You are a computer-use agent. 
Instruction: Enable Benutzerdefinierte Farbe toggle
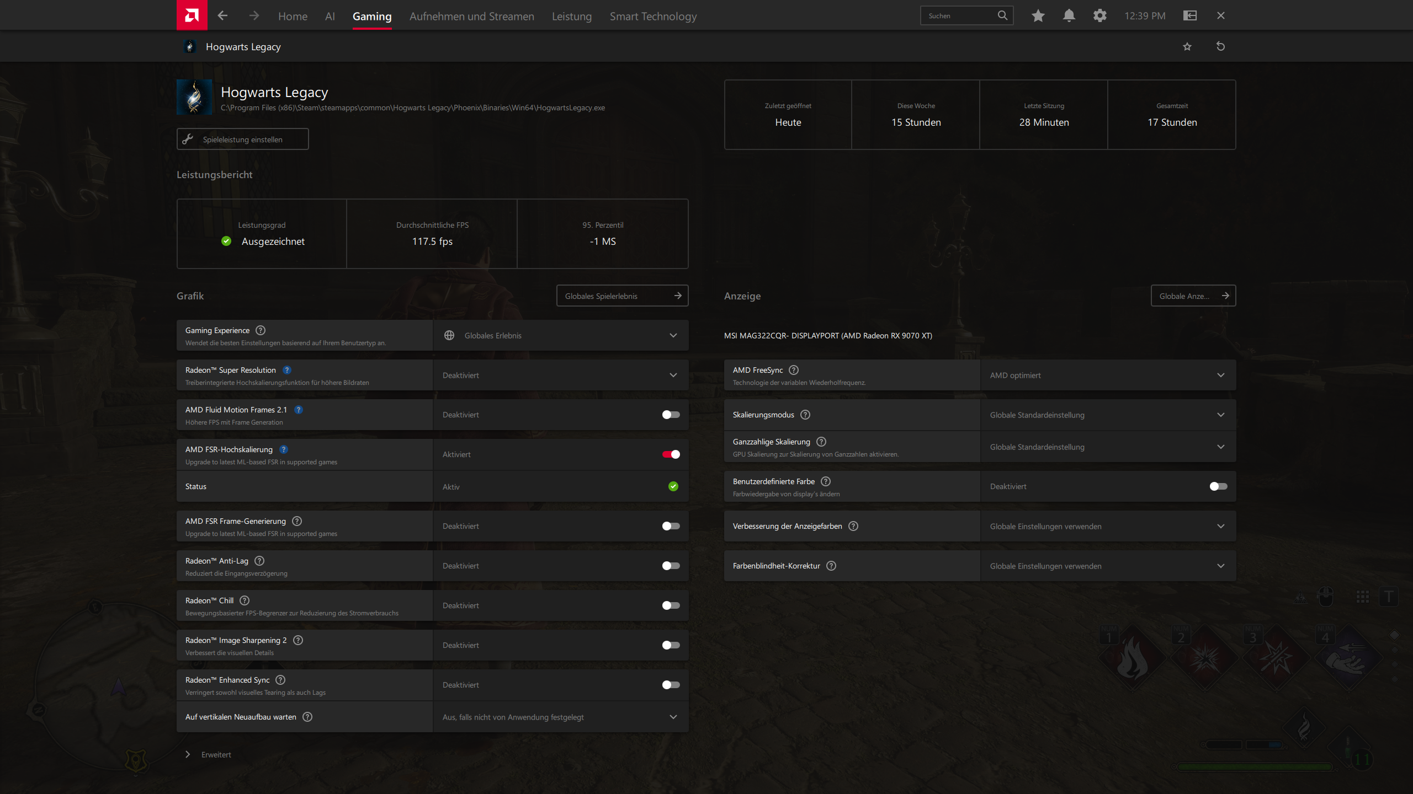(x=1218, y=486)
